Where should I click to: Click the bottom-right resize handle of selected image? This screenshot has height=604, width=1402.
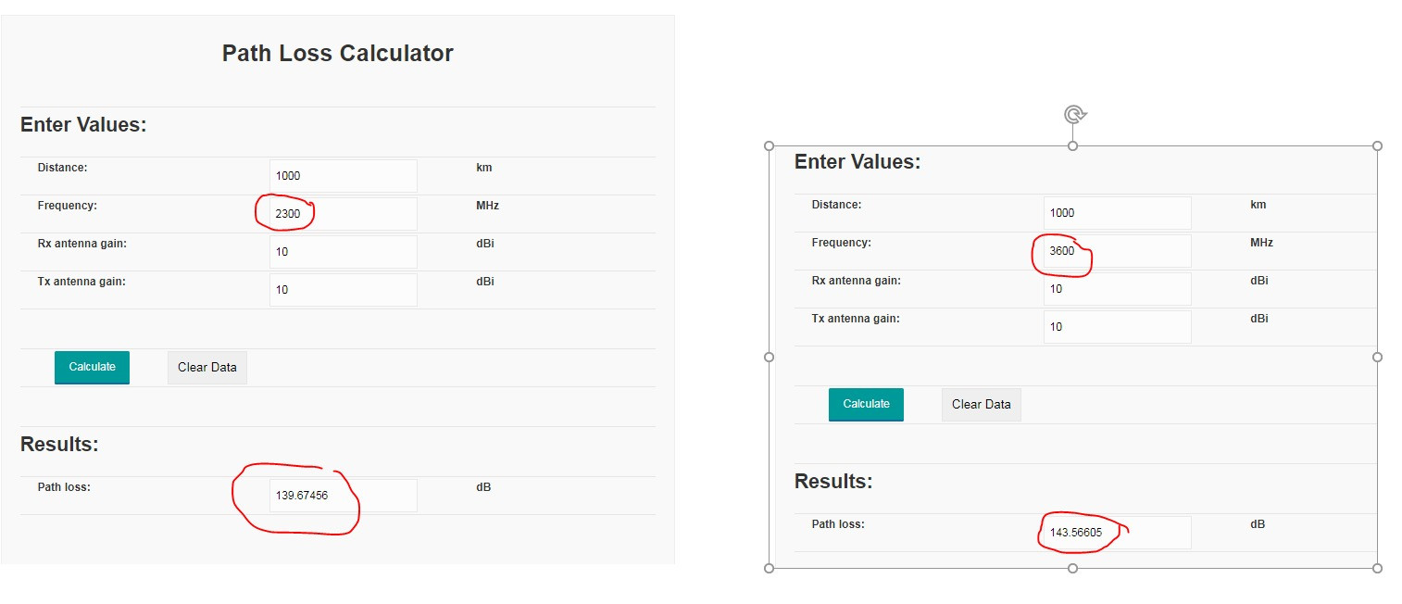click(x=1377, y=568)
